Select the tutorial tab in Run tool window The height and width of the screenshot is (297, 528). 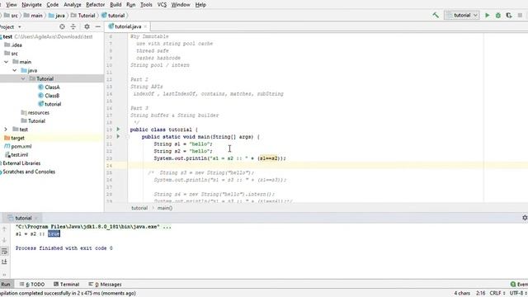point(23,218)
